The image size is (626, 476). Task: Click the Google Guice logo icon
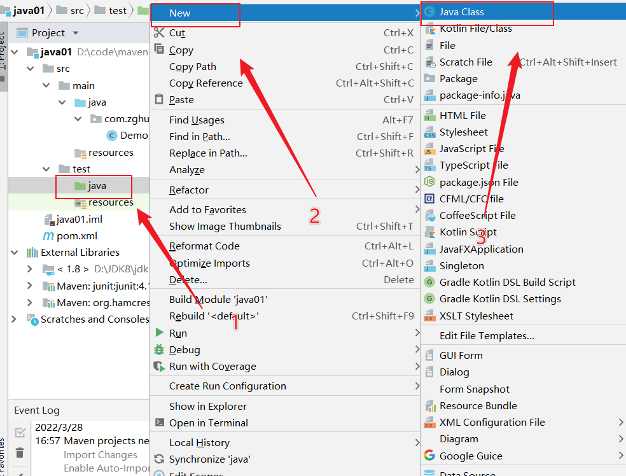429,455
